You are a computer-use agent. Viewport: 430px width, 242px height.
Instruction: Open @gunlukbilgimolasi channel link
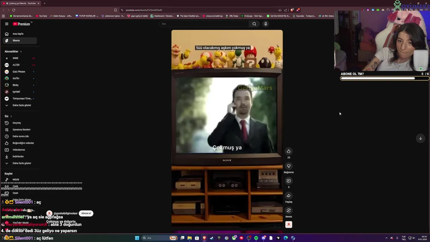[66, 213]
